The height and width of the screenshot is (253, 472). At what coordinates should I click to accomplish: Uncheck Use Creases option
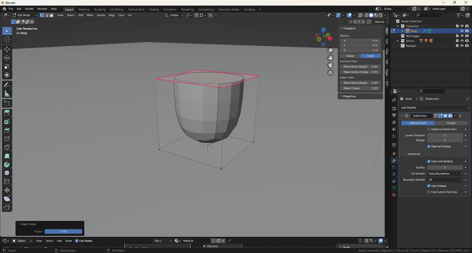(x=429, y=186)
